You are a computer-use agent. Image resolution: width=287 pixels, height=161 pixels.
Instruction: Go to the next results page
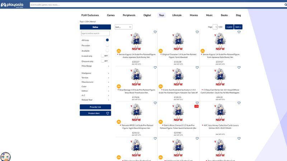[238, 27]
